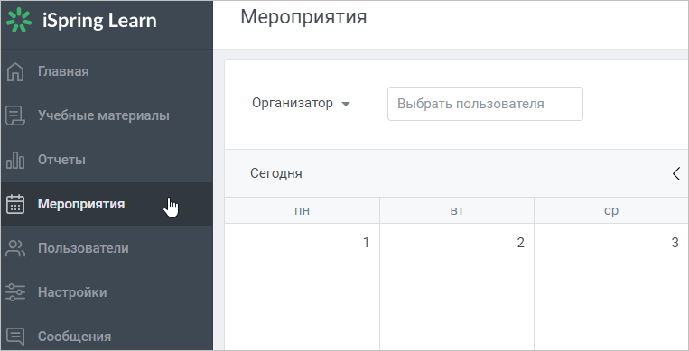Go to the Отчеты section
The height and width of the screenshot is (351, 689).
pyautogui.click(x=107, y=160)
